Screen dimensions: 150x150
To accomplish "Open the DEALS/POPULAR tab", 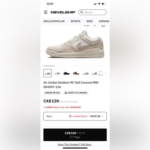I will pos(54,21).
